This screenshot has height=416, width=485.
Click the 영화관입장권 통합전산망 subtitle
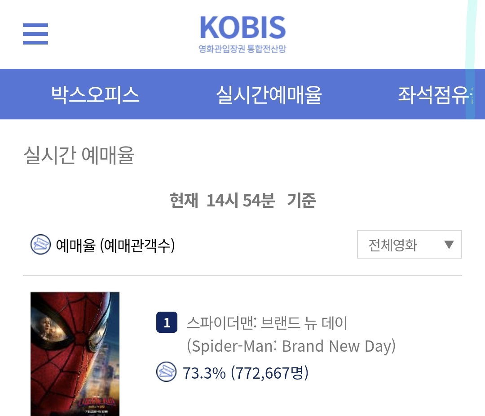click(x=242, y=49)
